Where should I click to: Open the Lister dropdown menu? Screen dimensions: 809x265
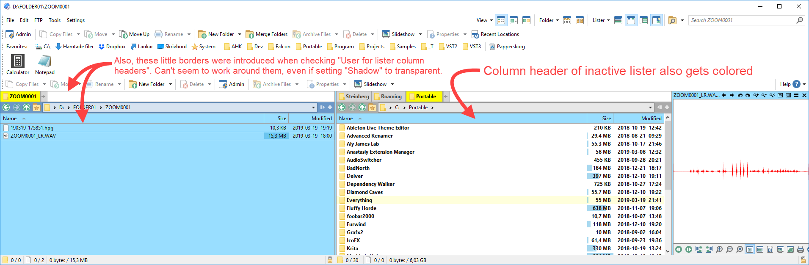point(601,20)
